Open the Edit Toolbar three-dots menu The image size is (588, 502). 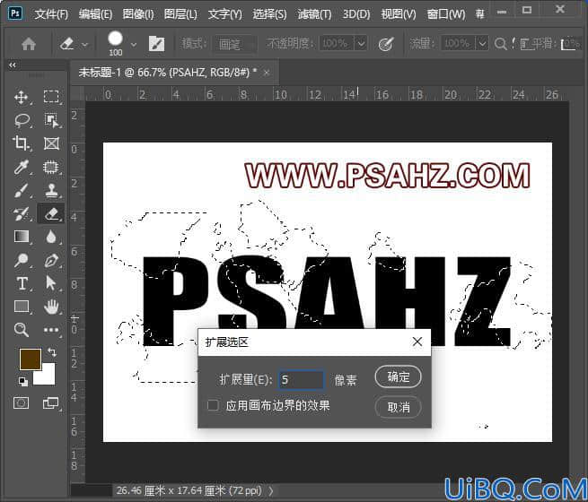point(51,330)
